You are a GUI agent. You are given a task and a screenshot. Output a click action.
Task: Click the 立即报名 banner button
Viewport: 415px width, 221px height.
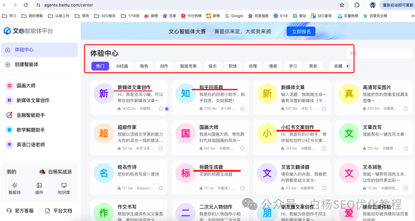point(301,31)
